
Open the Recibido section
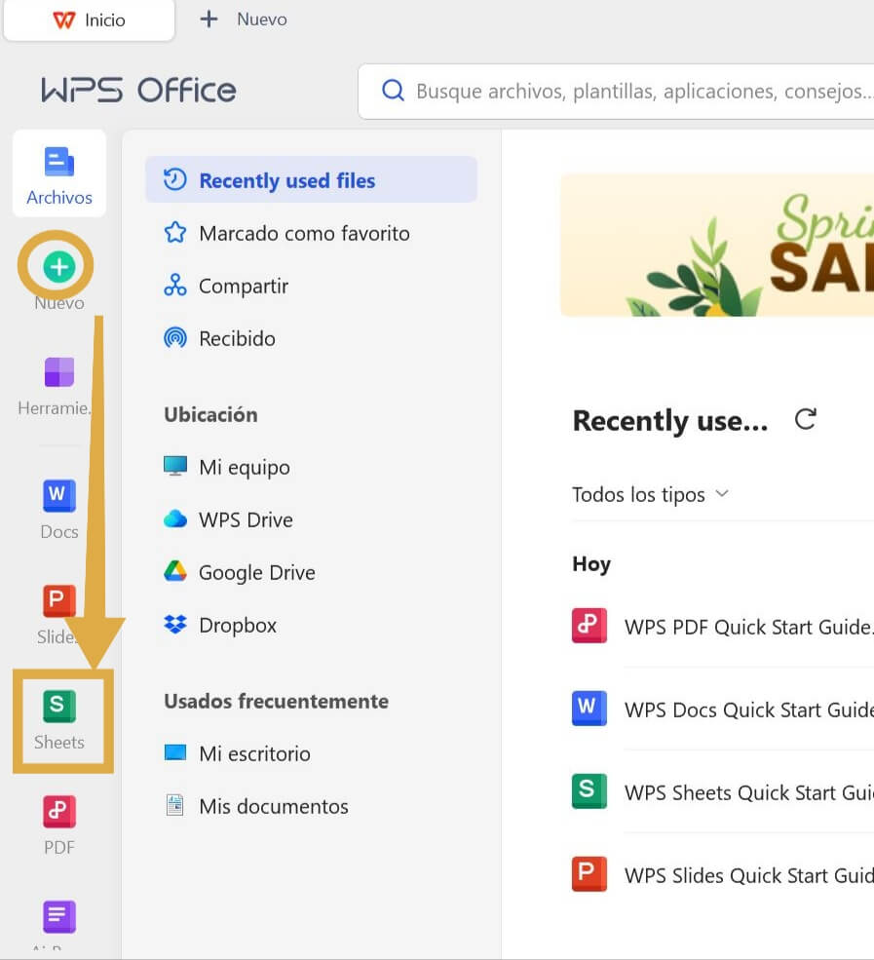coord(311,338)
